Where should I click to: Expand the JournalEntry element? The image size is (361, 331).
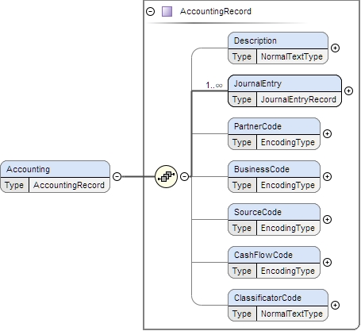(348, 90)
